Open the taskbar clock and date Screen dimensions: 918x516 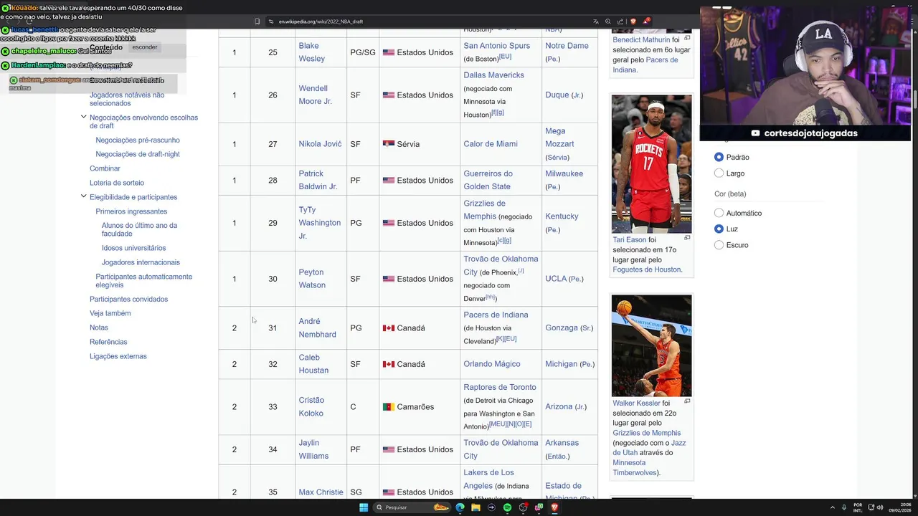point(901,507)
